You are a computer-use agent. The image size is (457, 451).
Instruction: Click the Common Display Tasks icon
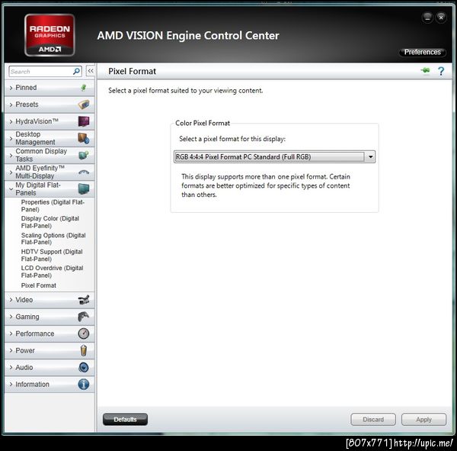pos(84,155)
